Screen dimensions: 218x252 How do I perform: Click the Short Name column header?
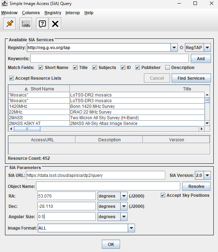coord(39,89)
